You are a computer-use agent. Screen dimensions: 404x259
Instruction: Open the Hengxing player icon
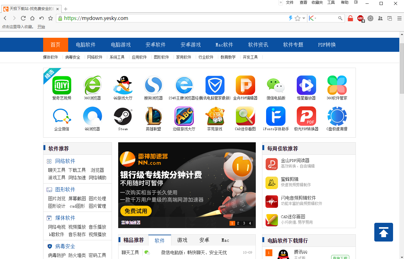click(306, 85)
